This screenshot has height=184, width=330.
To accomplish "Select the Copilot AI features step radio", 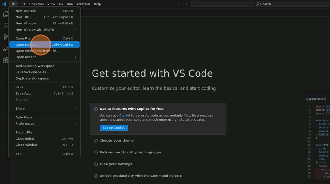I will point(96,109).
